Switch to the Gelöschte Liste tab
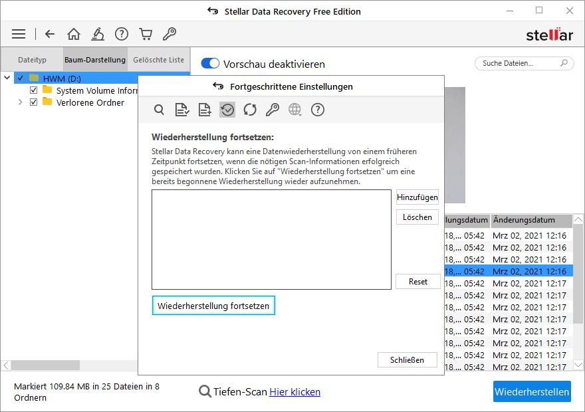This screenshot has width=585, height=412. (158, 60)
